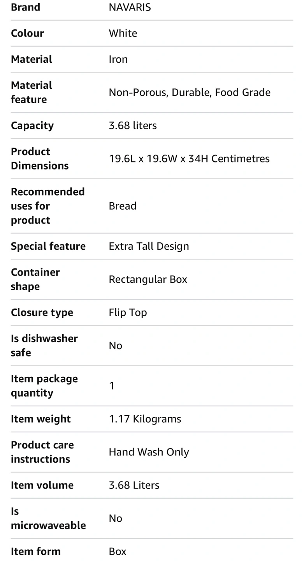Click the Item package quantity label
Image resolution: width=304 pixels, height=561 pixels.
44,386
